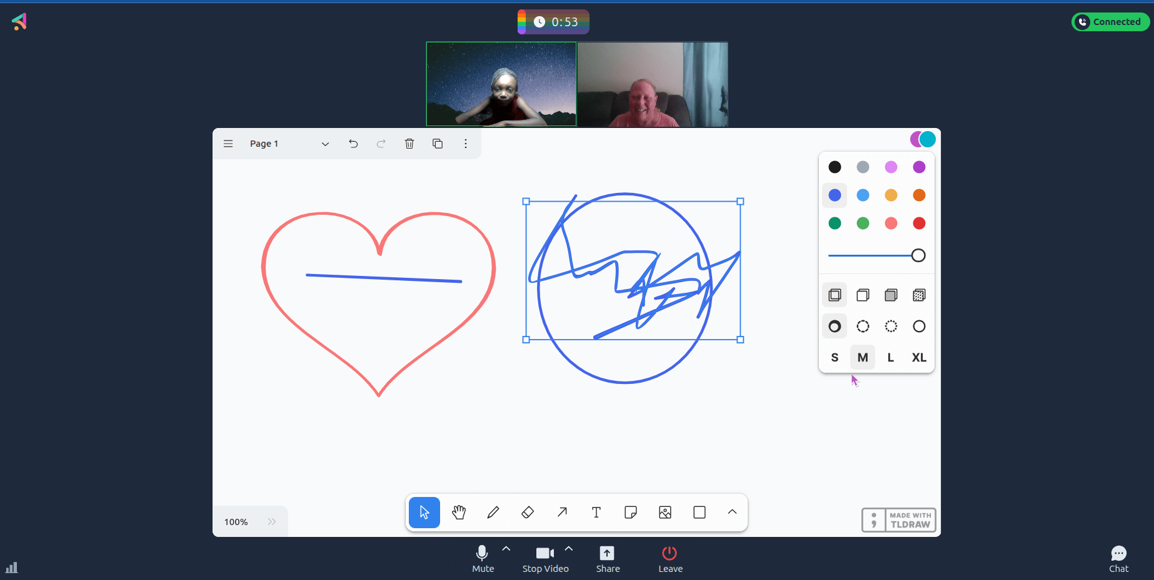Click the trash delete icon
1154x580 pixels.
tap(409, 144)
